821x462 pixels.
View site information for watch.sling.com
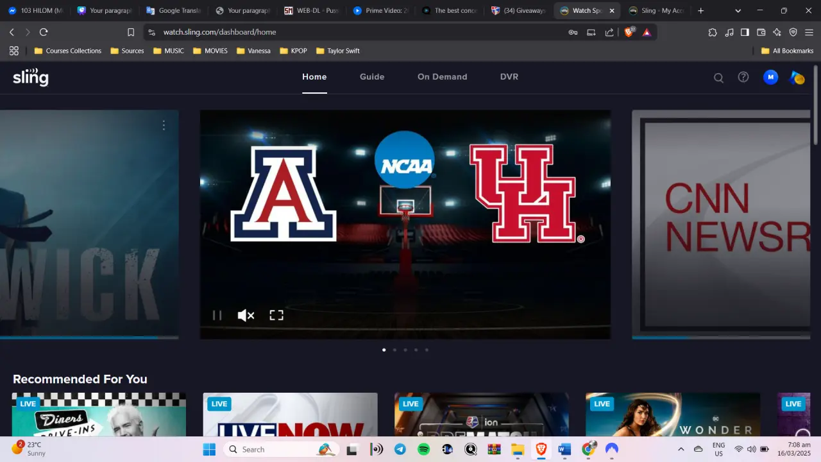pyautogui.click(x=151, y=32)
